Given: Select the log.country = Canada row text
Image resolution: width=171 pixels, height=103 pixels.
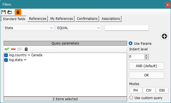Looking at the screenshot, I should pos(26,55).
